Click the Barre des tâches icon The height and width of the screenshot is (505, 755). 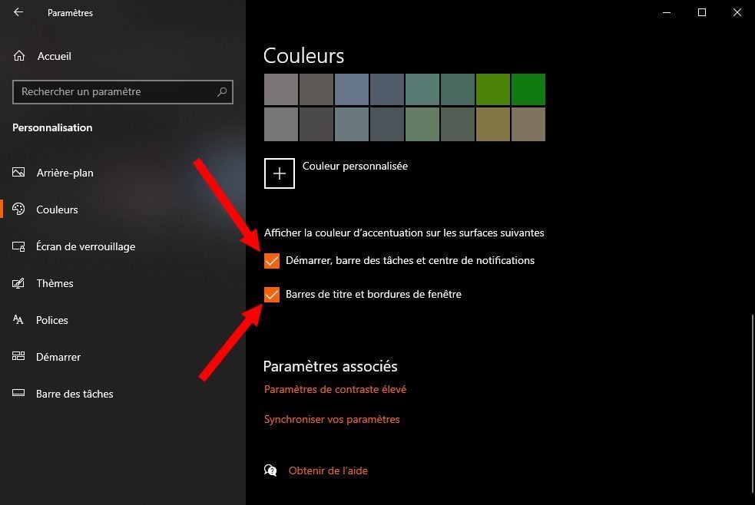[18, 393]
